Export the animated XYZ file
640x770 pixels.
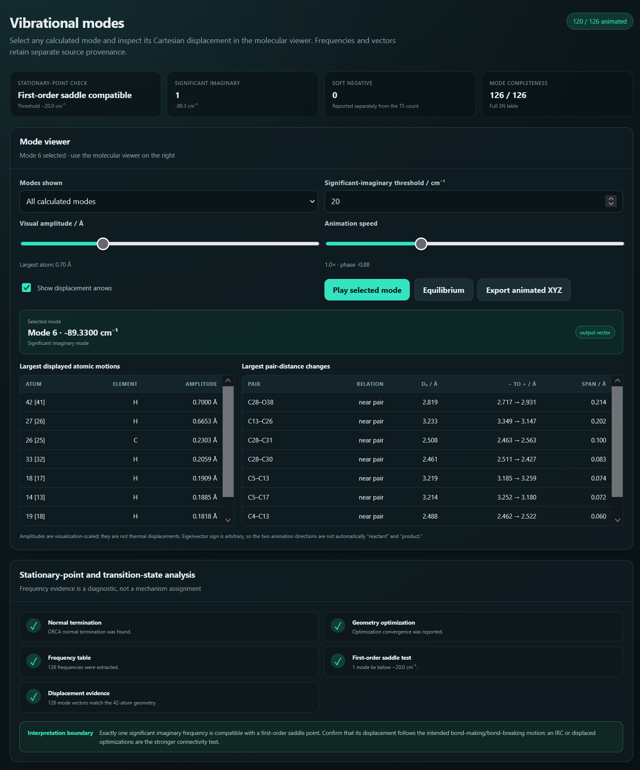point(524,290)
